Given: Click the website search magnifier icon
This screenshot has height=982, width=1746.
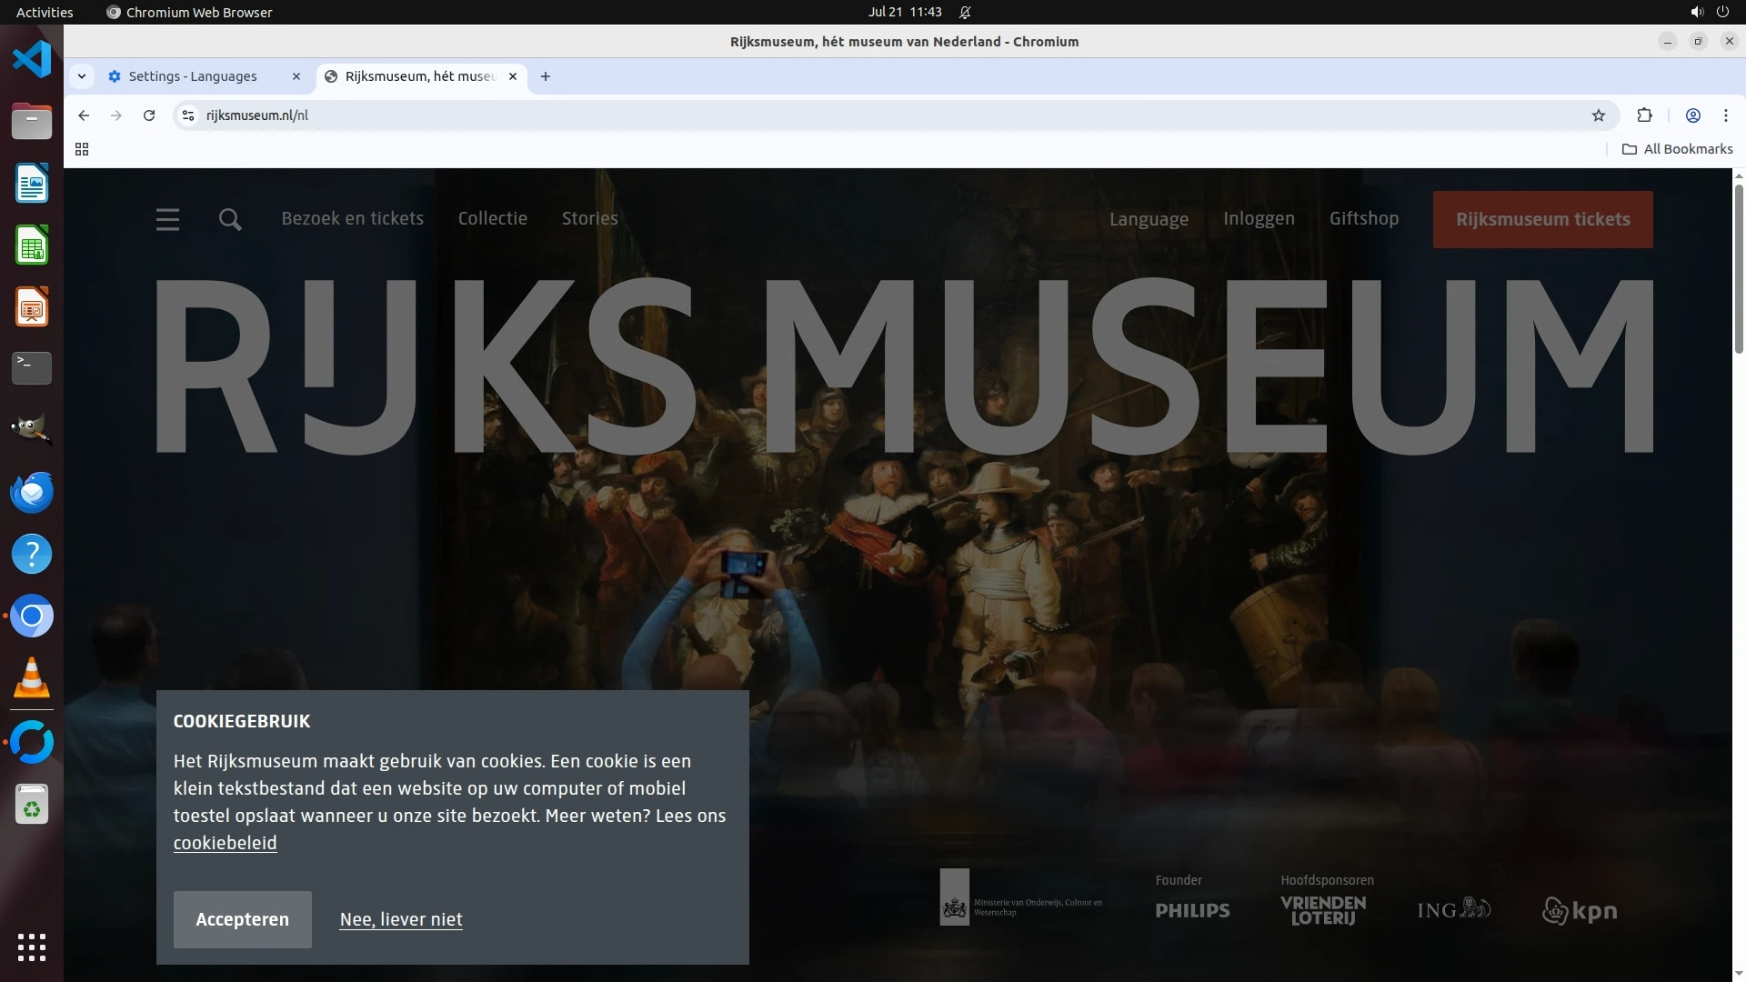Looking at the screenshot, I should (230, 219).
